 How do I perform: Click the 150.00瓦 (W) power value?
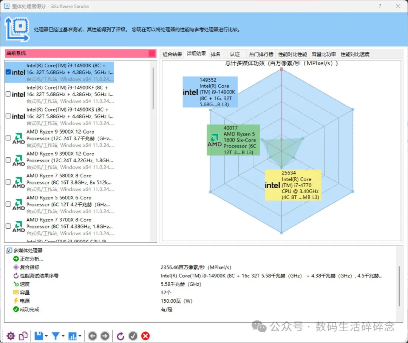coord(176,301)
